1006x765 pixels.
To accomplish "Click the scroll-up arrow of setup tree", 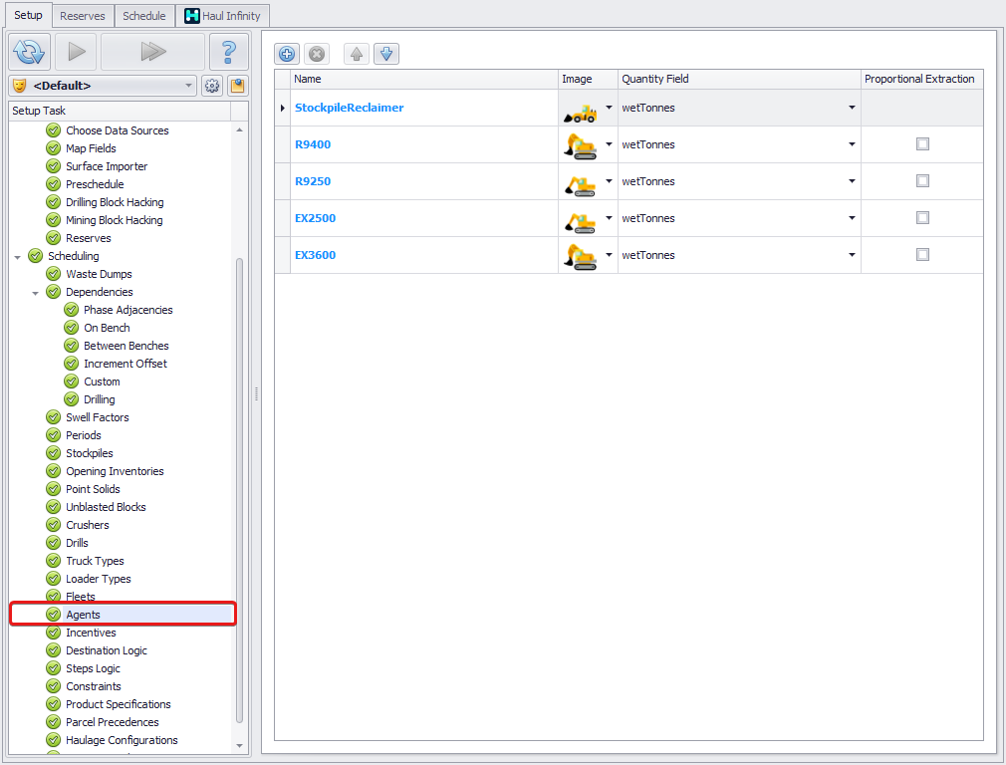I will point(239,129).
